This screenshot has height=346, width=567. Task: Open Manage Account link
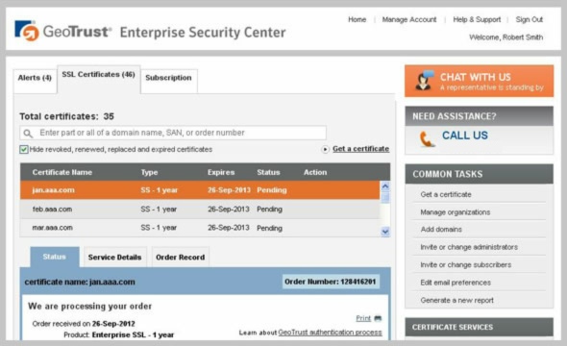pos(409,19)
